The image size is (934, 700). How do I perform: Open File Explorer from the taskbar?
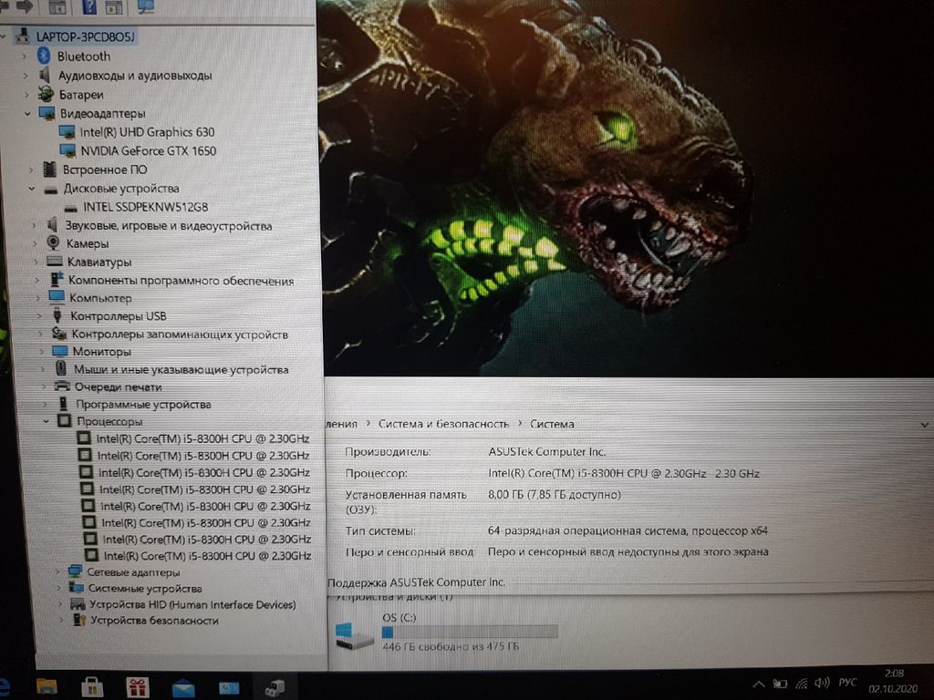[x=46, y=685]
